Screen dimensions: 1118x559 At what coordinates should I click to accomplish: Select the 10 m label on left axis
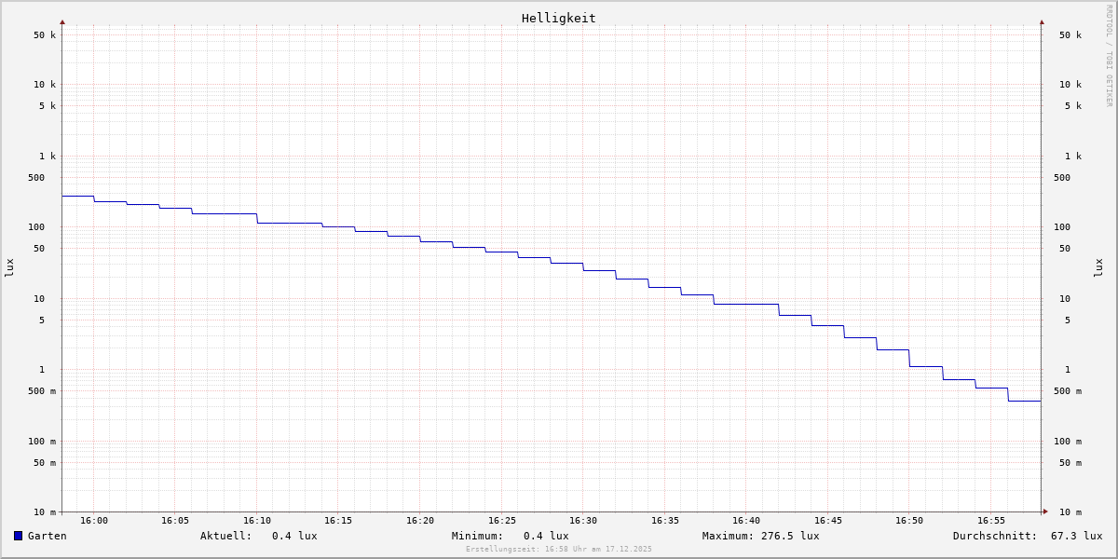point(45,512)
